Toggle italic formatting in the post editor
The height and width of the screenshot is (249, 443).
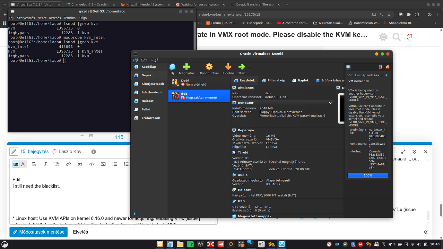point(45,164)
